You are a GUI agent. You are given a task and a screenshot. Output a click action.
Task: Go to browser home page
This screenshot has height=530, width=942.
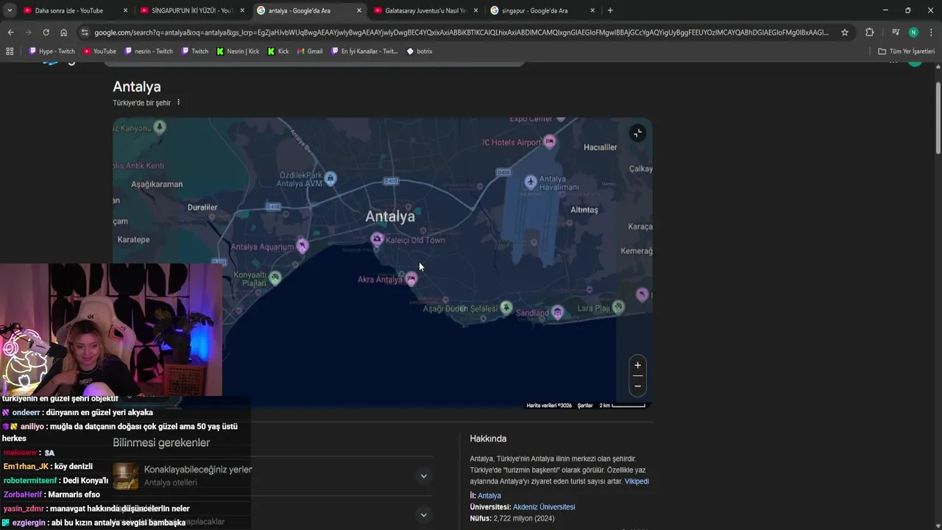tap(63, 32)
